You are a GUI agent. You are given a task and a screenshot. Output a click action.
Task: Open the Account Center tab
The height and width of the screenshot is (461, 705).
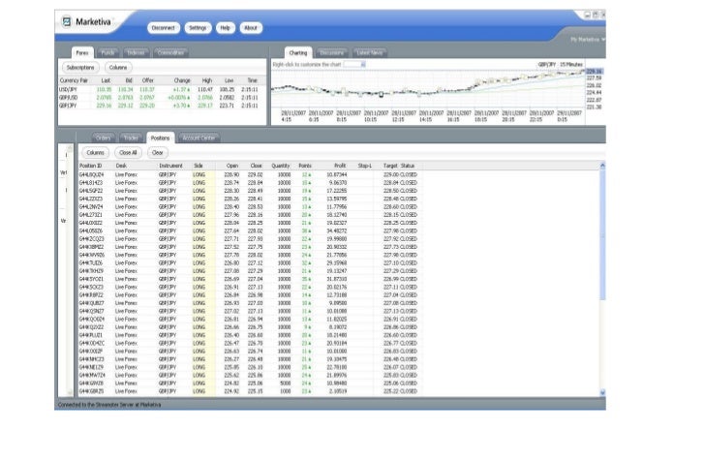tap(199, 138)
